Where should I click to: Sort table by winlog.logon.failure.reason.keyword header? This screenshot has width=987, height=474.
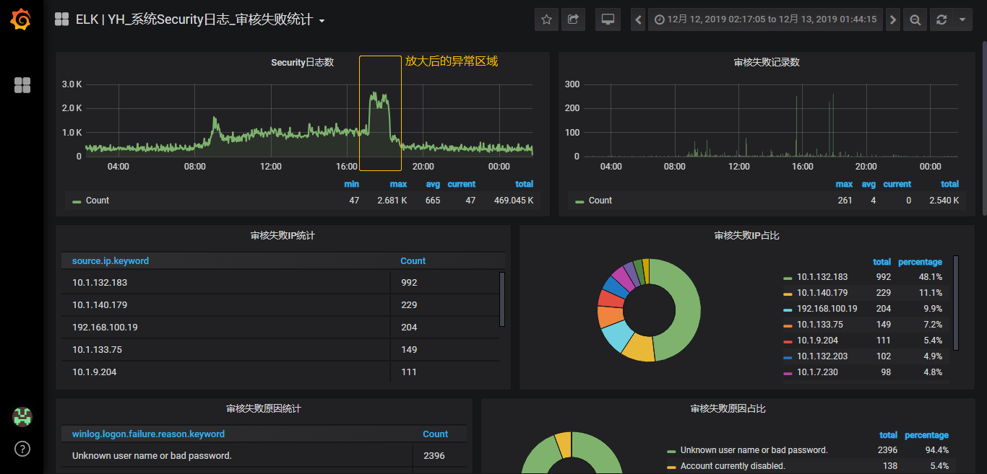coord(148,434)
